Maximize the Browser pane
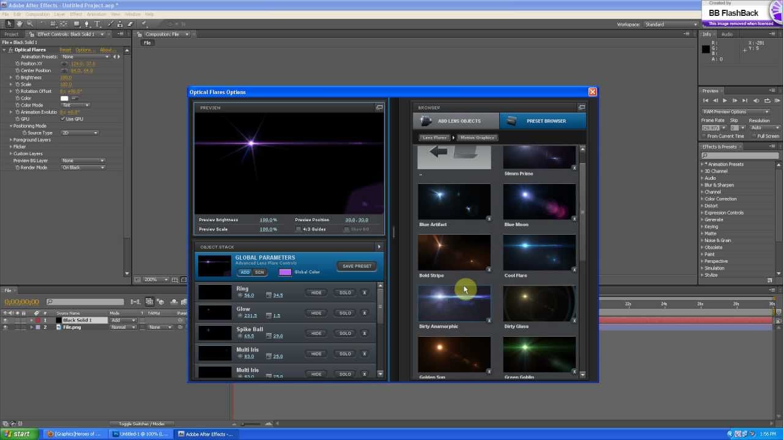This screenshot has height=440, width=783. tap(582, 108)
